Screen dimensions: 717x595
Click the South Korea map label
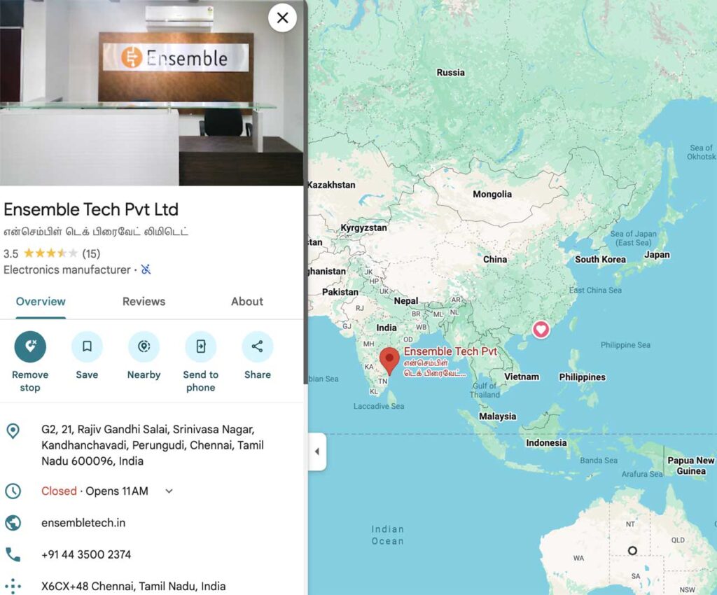coord(600,260)
